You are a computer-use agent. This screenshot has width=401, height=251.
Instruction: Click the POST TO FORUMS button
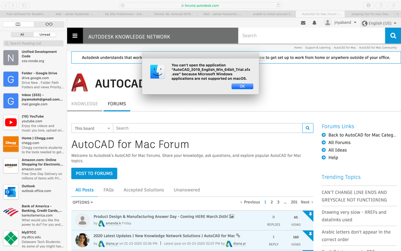click(x=94, y=173)
